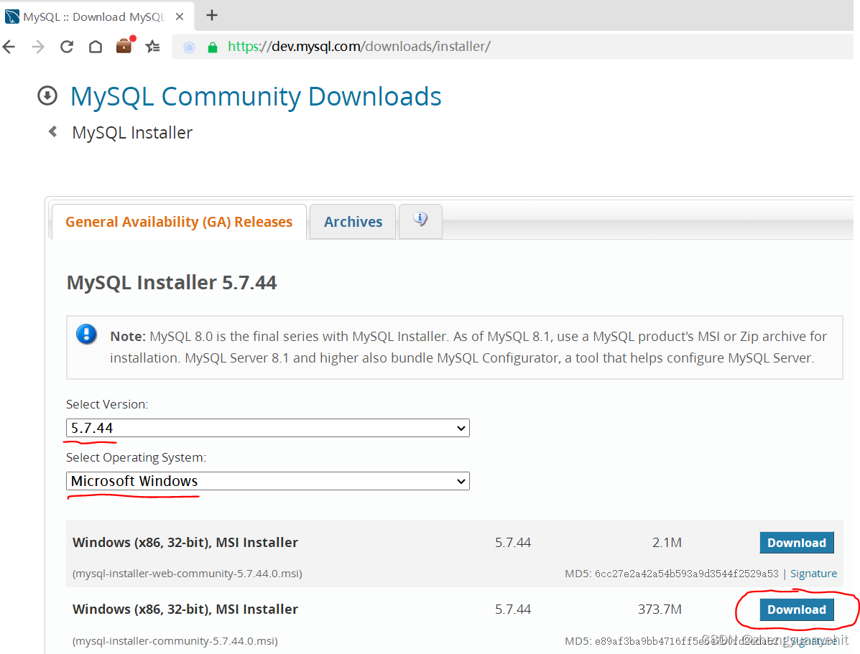The height and width of the screenshot is (654, 860).
Task: Open the browser home page
Action: (x=96, y=47)
